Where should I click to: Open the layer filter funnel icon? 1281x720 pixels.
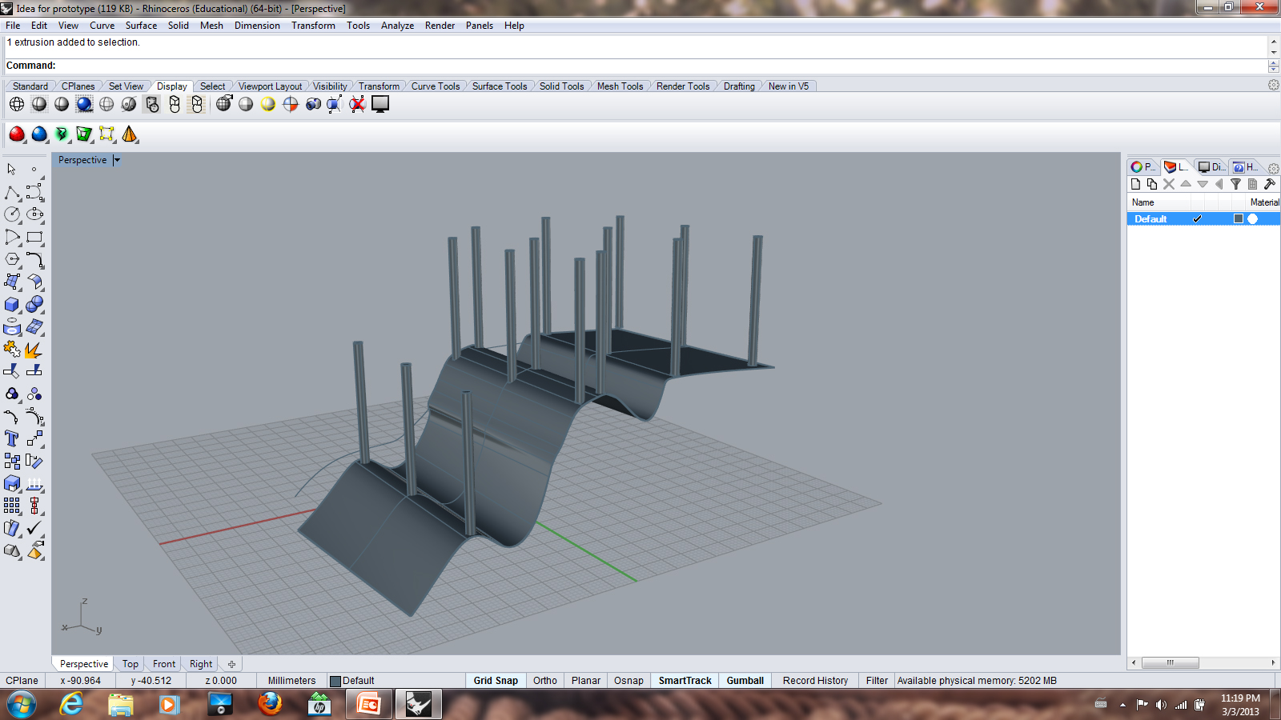click(1235, 184)
